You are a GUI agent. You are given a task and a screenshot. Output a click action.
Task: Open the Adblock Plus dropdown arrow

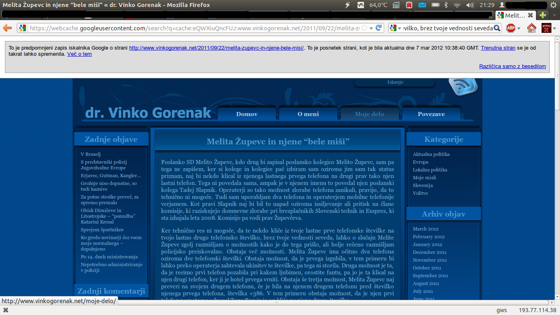[x=519, y=28]
